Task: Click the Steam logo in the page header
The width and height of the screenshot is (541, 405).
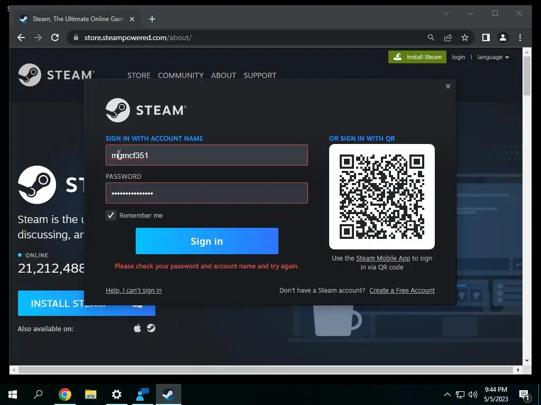Action: (56, 75)
